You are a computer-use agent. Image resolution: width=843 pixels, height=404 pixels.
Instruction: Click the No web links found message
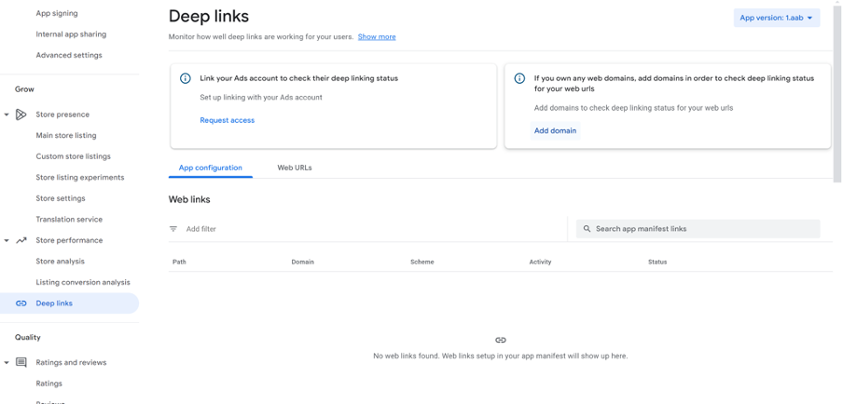[501, 357]
